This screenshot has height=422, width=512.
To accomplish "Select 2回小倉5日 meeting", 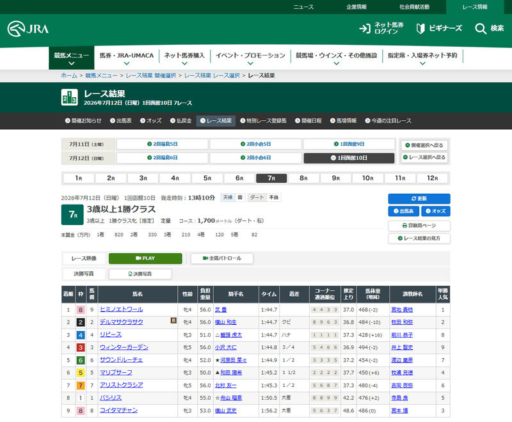I will pyautogui.click(x=255, y=144).
